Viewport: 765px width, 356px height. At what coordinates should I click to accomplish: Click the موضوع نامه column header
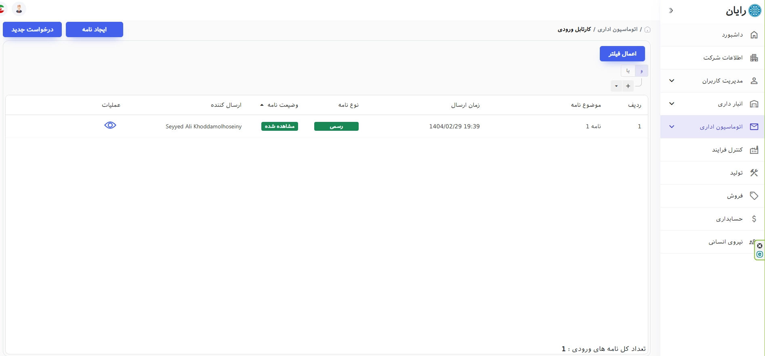click(586, 105)
